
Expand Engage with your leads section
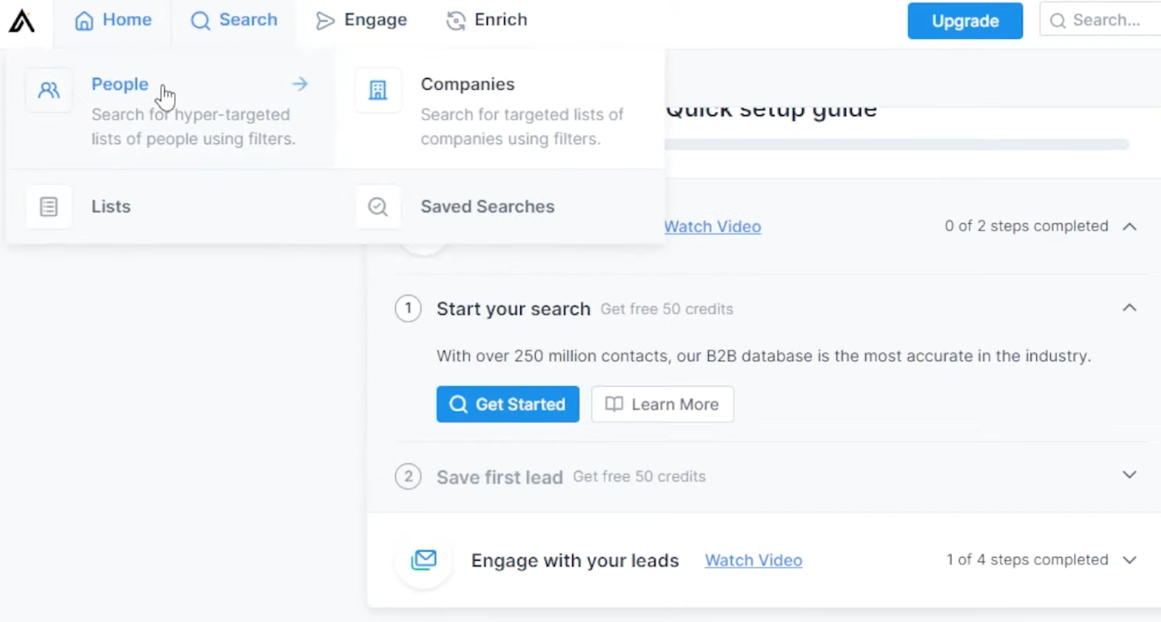[x=1129, y=560]
